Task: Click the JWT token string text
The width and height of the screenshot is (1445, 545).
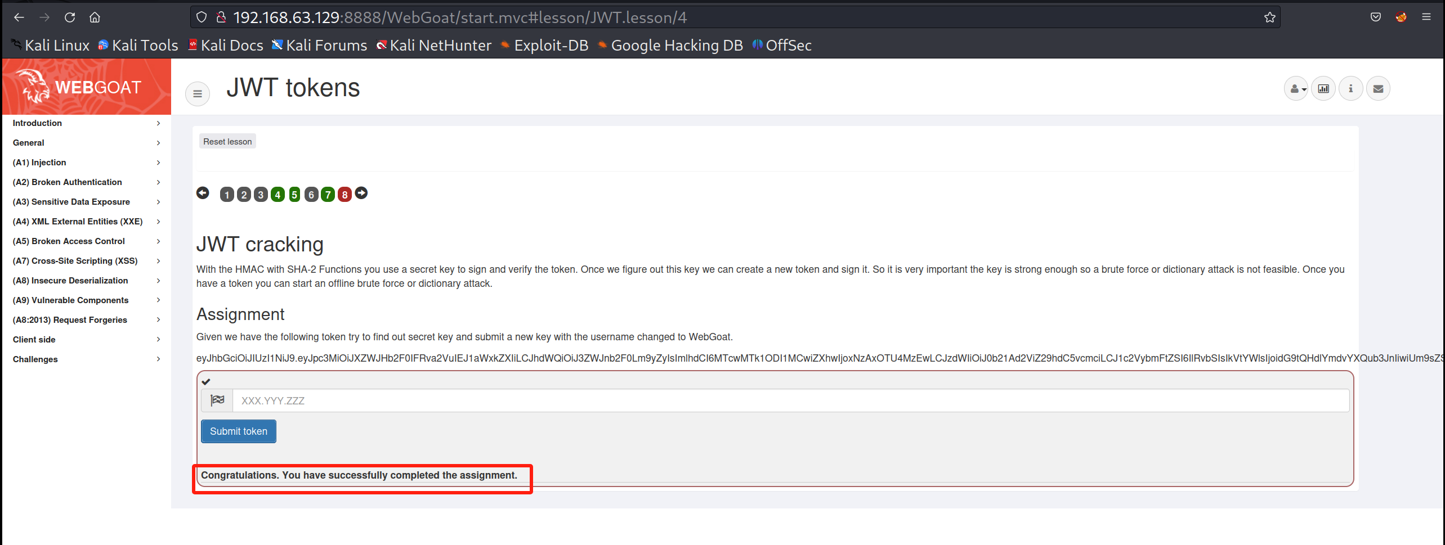Action: (820, 358)
